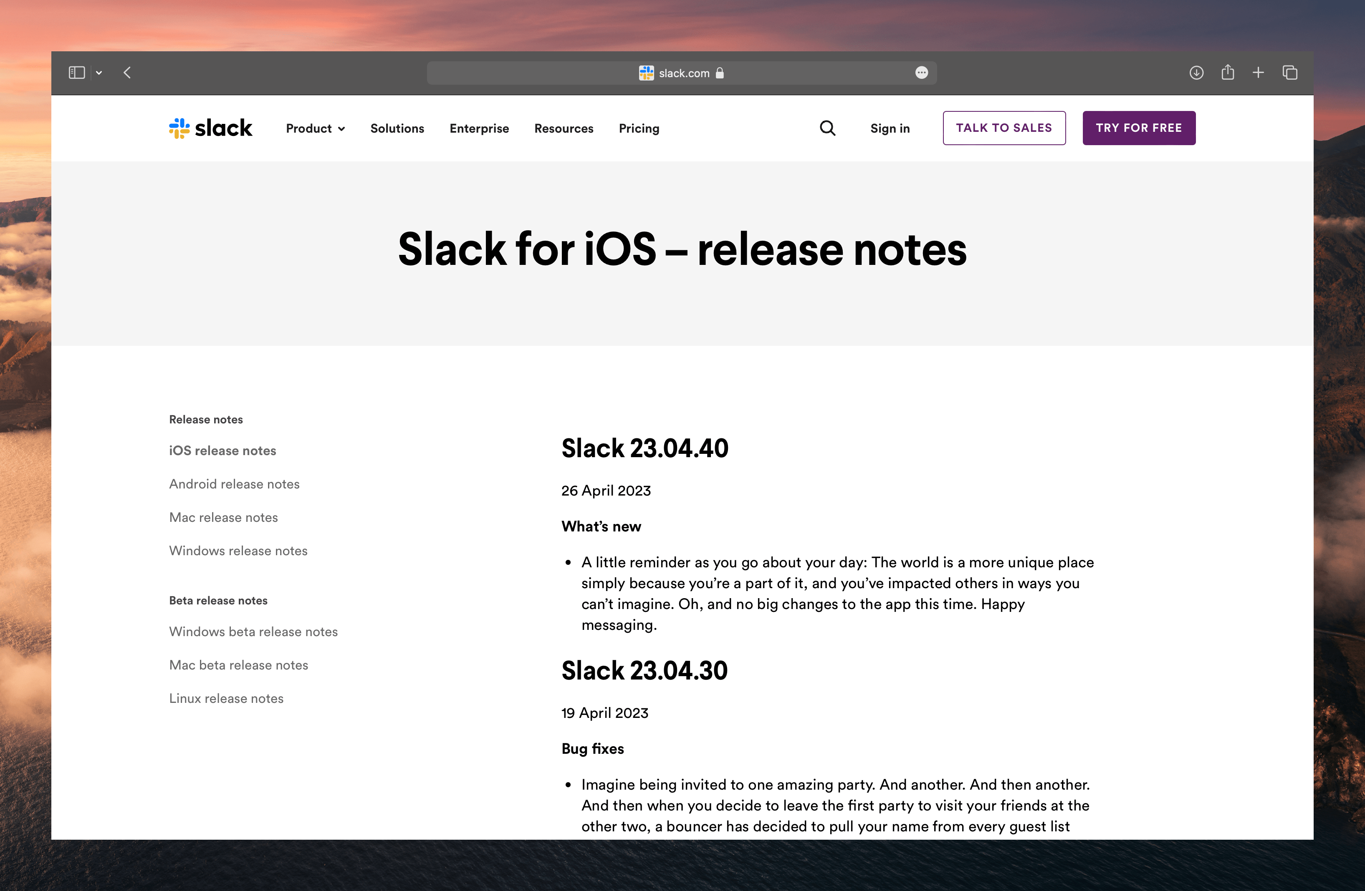1365x891 pixels.
Task: Click the TRY FOR FREE button
Action: pyautogui.click(x=1138, y=128)
